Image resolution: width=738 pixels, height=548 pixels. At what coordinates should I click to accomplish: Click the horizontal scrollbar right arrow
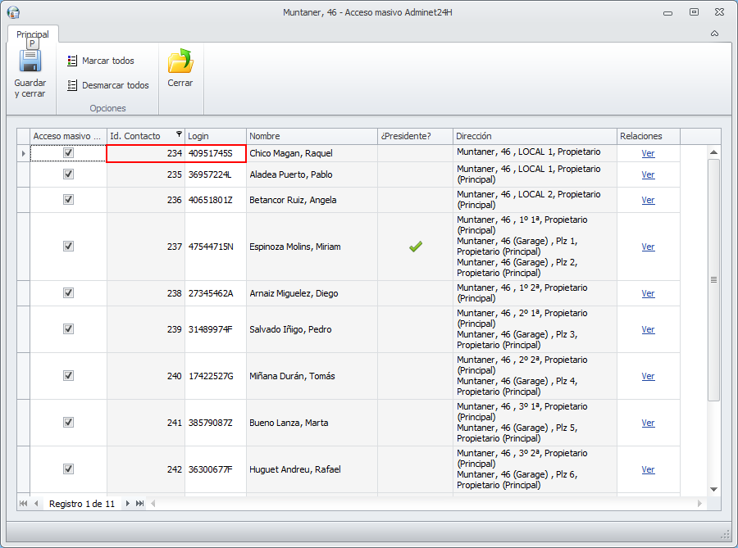(x=699, y=503)
